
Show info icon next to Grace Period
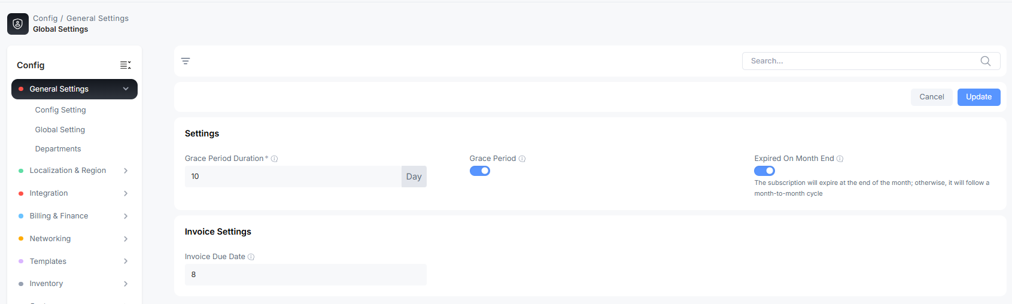(x=522, y=159)
